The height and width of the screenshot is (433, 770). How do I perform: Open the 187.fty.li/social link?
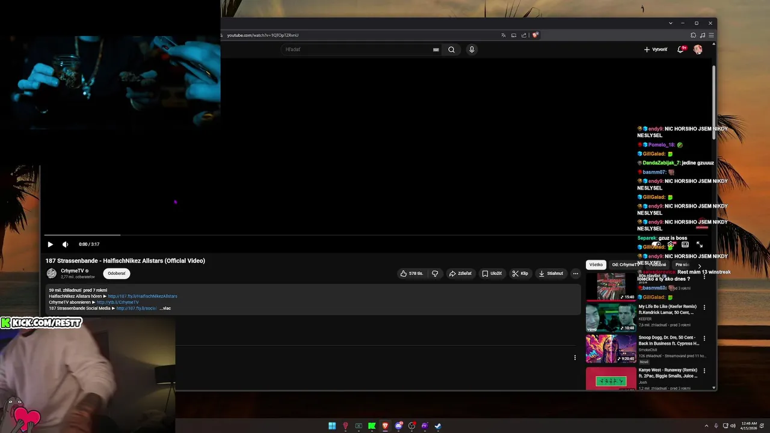pyautogui.click(x=137, y=308)
